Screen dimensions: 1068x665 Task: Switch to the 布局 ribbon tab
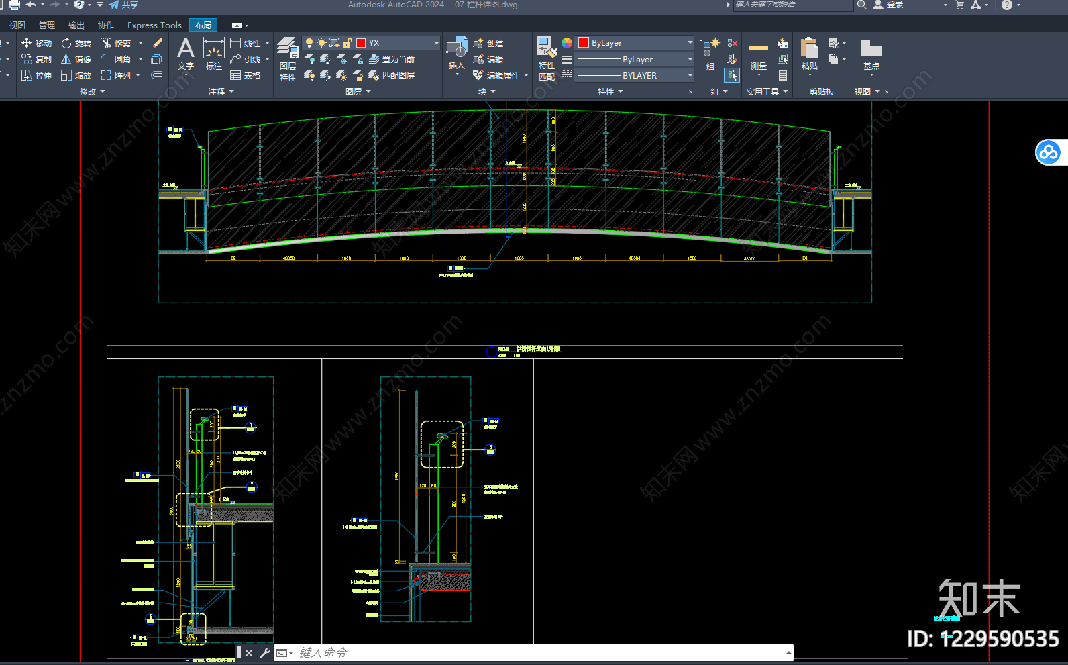(x=203, y=25)
